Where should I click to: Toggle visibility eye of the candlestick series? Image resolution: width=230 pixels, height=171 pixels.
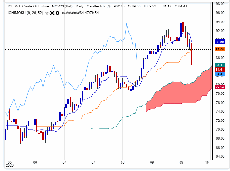click(109, 7)
